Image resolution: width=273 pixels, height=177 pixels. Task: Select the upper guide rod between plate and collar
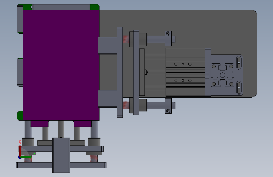pyautogui.click(x=156, y=39)
